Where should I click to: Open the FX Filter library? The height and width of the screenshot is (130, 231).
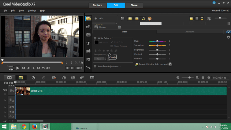point(88,59)
